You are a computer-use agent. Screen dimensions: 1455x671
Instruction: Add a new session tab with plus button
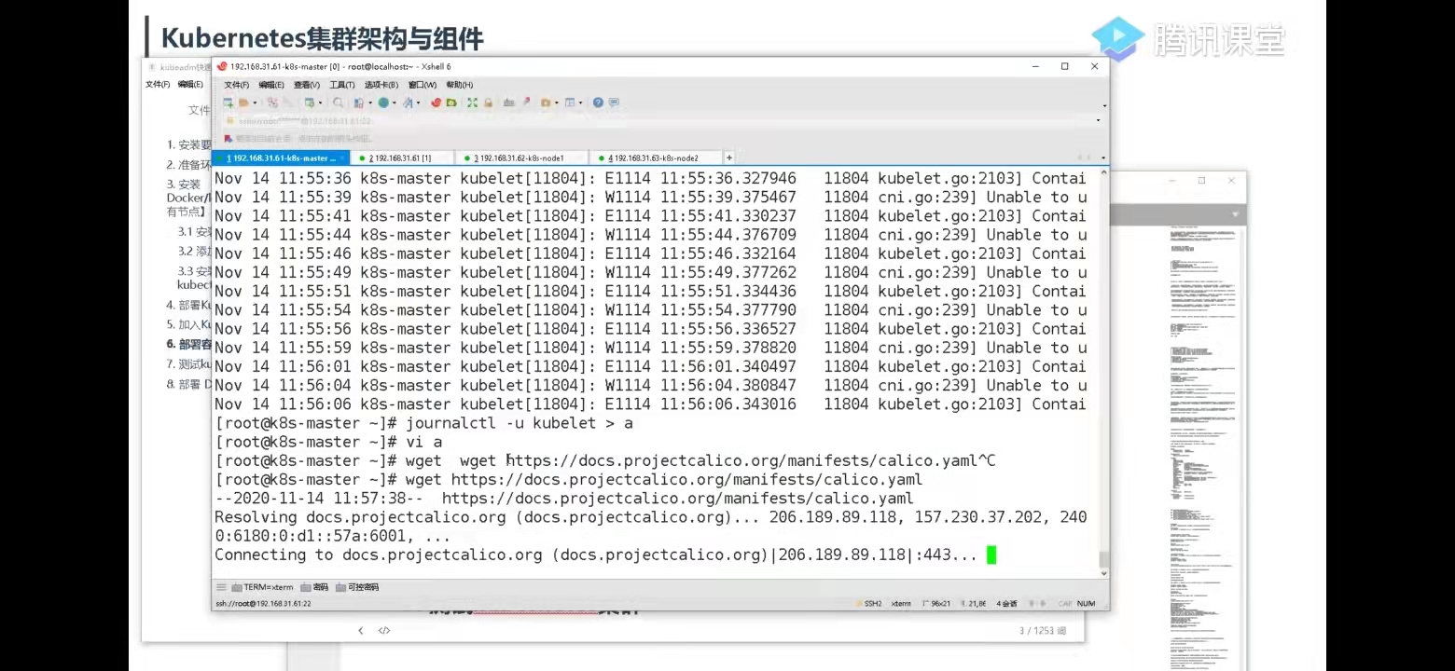coord(729,158)
